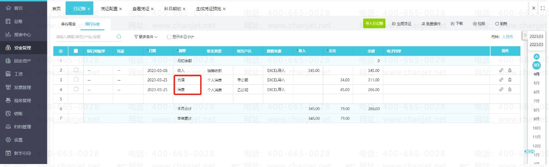Click the 新手引导 play icon in sidebar

[8, 153]
